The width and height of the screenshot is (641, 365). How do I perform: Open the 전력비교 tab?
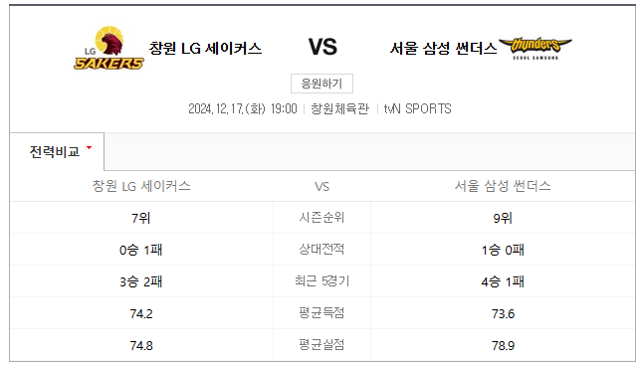coord(57,152)
